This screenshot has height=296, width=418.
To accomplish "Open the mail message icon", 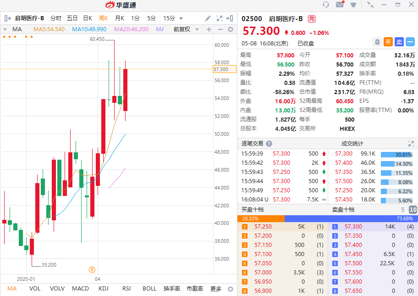I will [x=340, y=4].
